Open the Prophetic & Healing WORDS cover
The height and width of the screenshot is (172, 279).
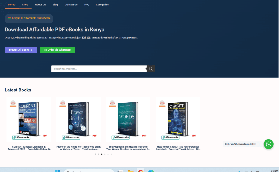coord(128,119)
